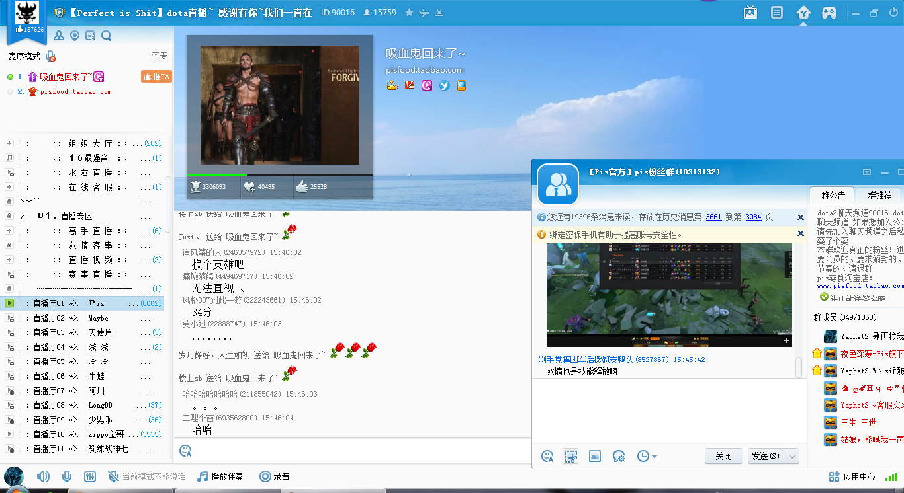This screenshot has width=904, height=493.
Task: Click the Dota game screenshot in group chat
Action: [x=669, y=295]
